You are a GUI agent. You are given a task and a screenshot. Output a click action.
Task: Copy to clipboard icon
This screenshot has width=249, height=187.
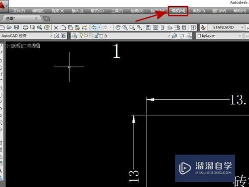pyautogui.click(x=63, y=27)
